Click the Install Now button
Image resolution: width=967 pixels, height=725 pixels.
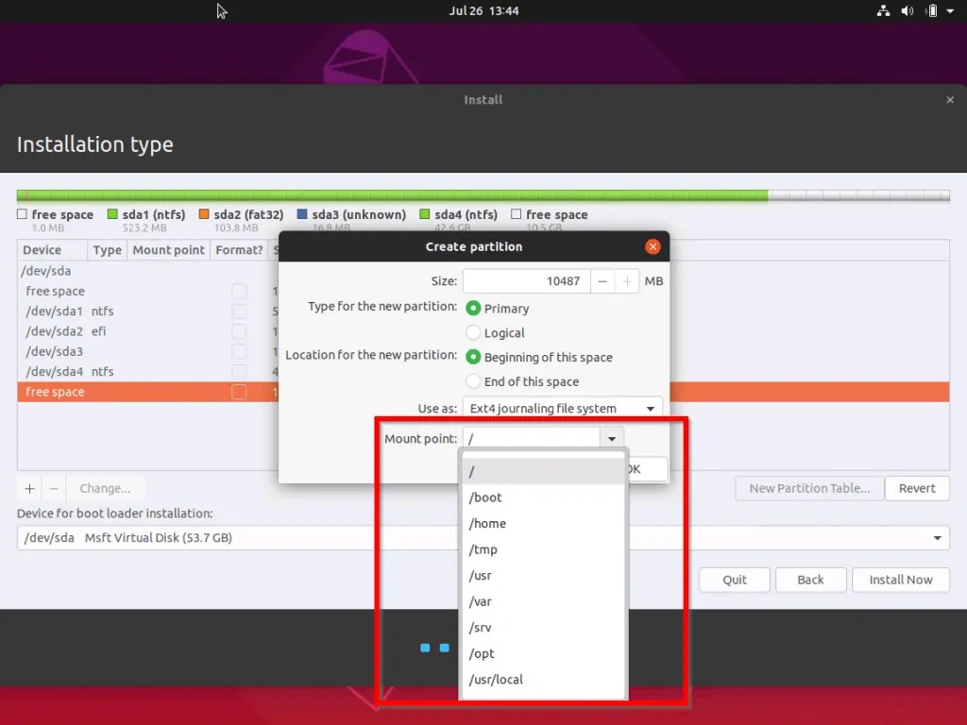tap(900, 580)
